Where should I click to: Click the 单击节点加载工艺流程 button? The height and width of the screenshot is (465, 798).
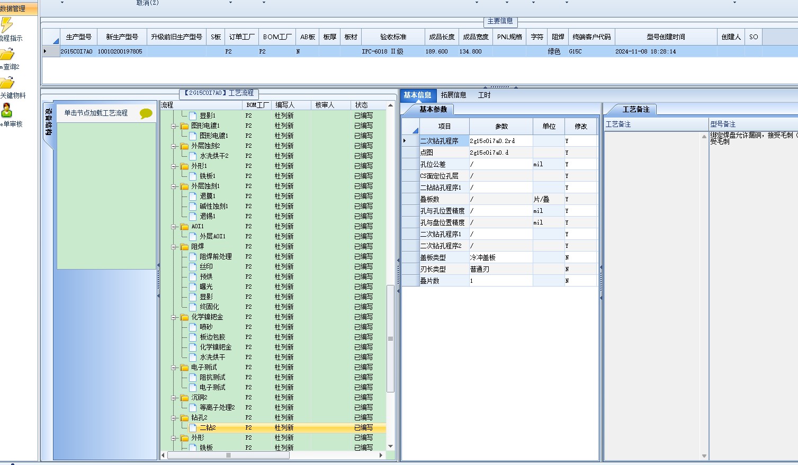point(96,113)
